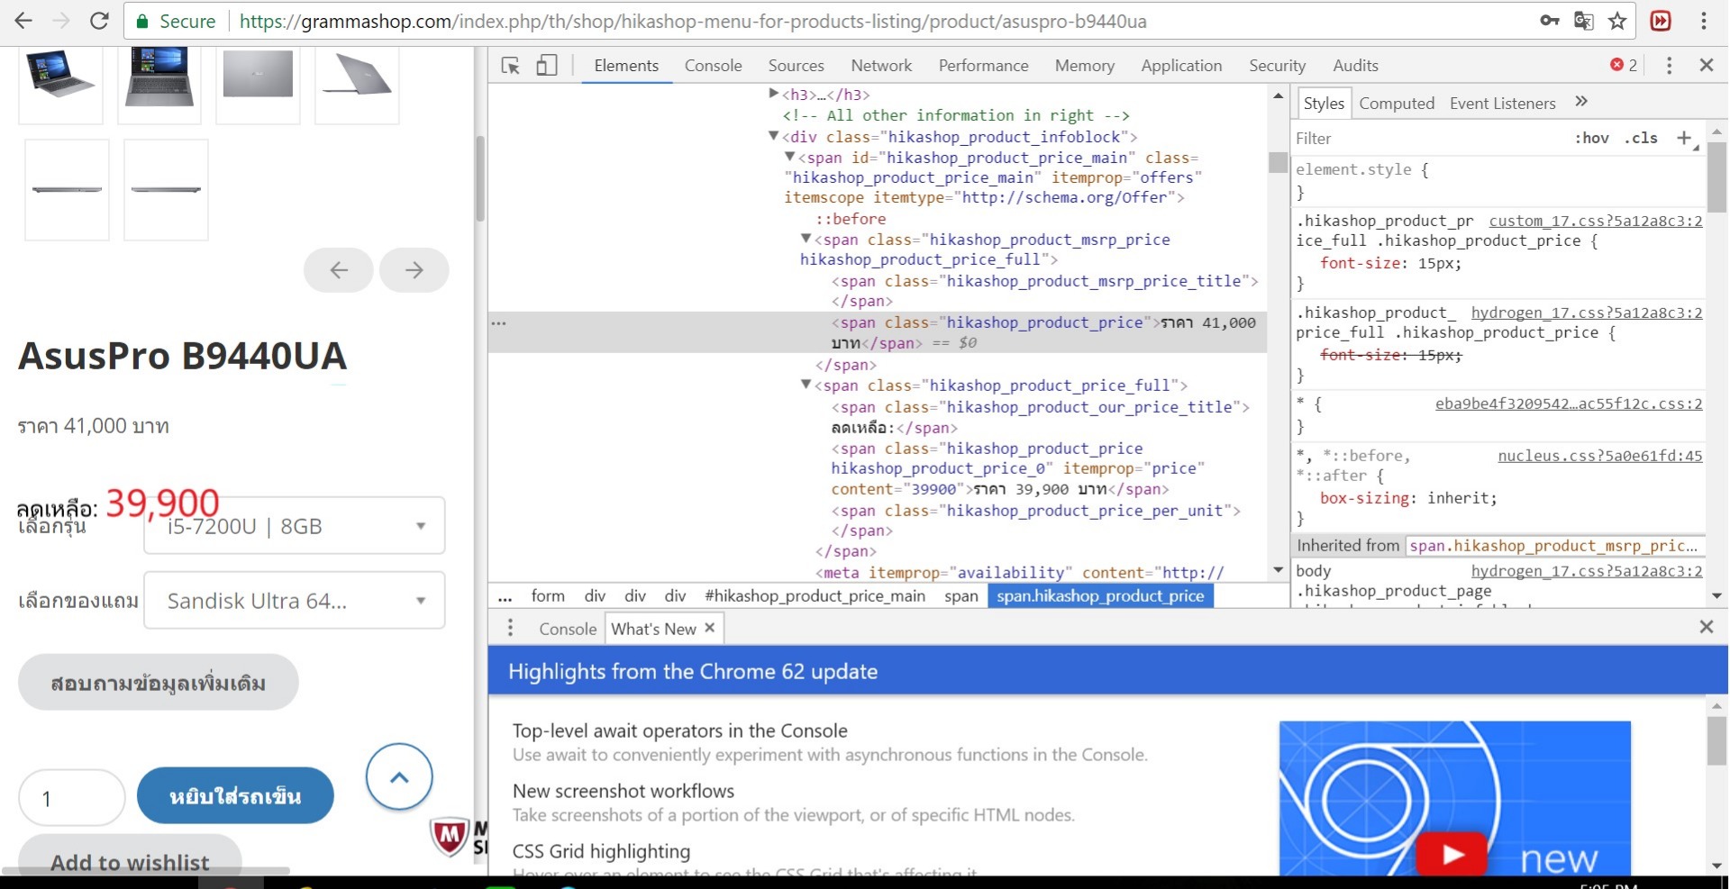Viewport: 1730px width, 889px height.
Task: Toggle the device toolbar icon
Action: [546, 66]
